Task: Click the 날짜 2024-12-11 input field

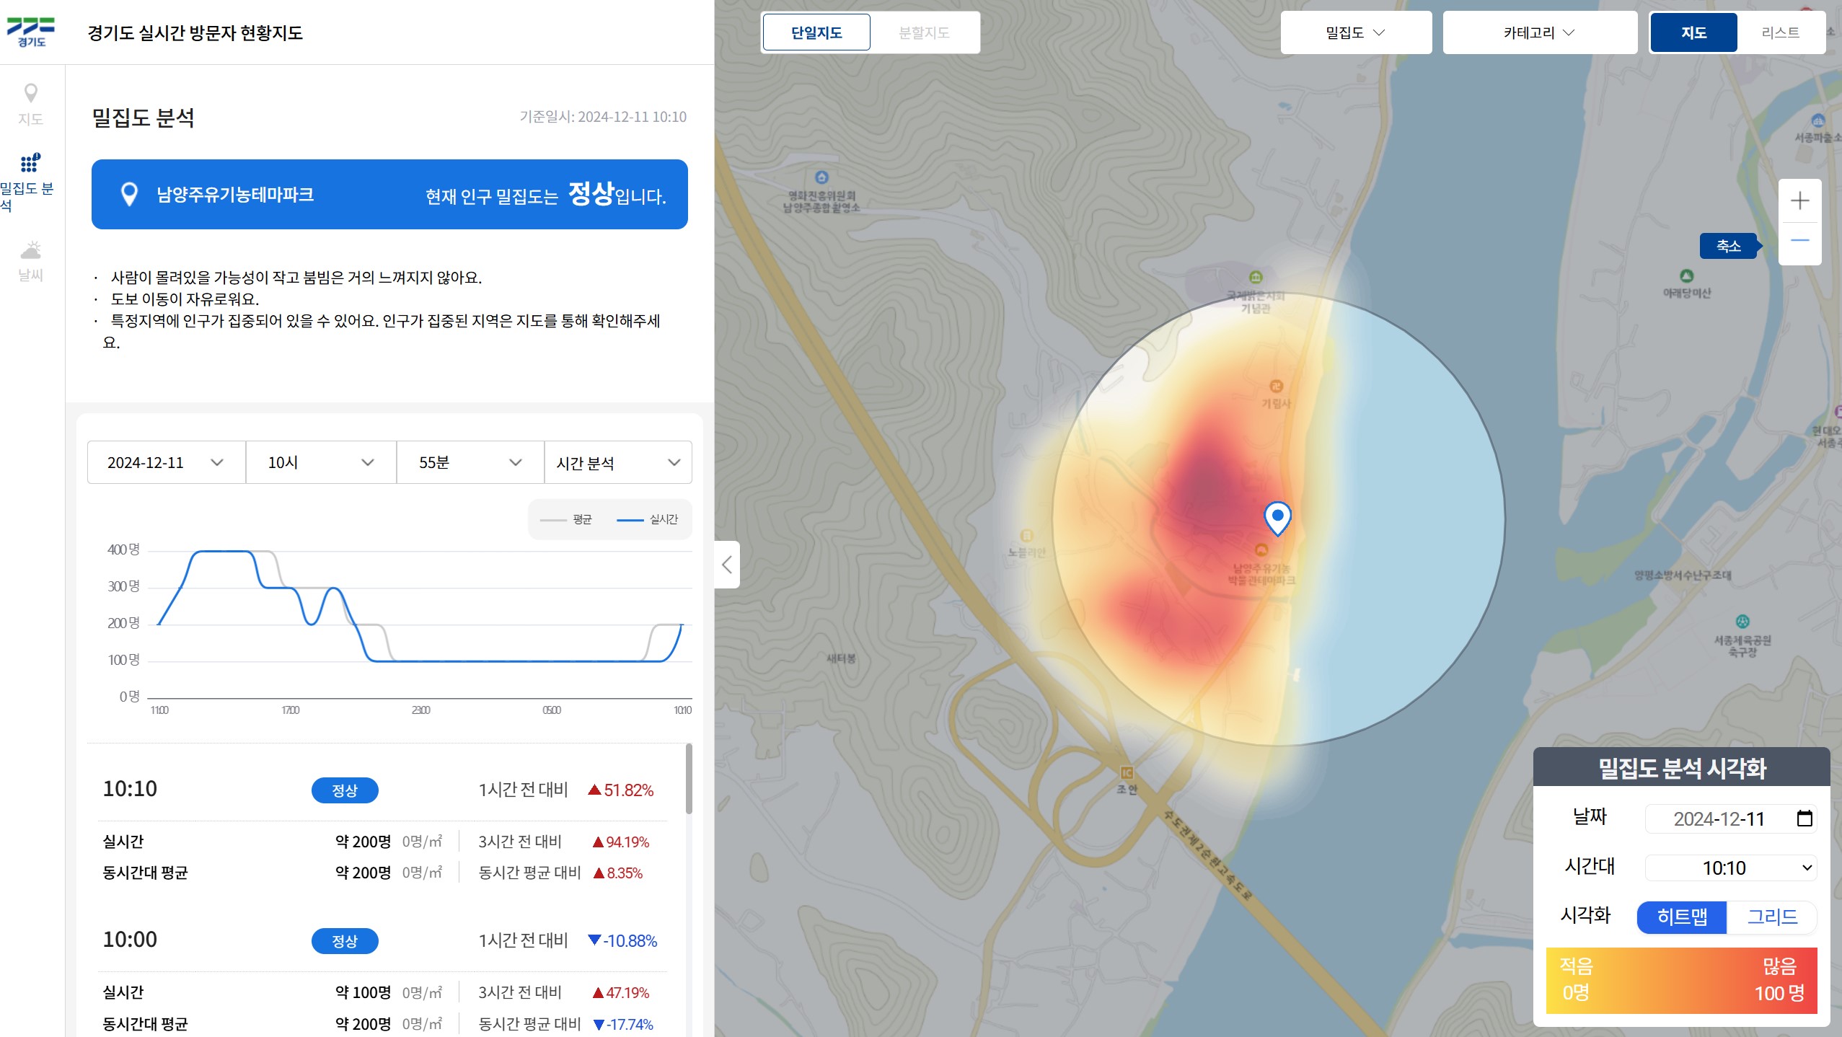Action: 1730,818
